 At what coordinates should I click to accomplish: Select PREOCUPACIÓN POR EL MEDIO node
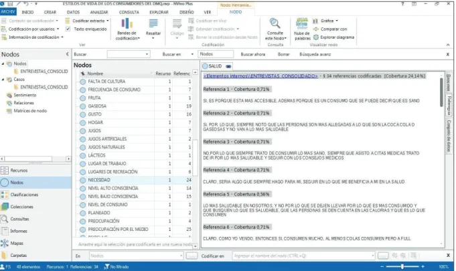pos(135,229)
